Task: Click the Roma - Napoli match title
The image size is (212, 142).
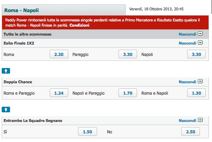Action: pyautogui.click(x=21, y=10)
